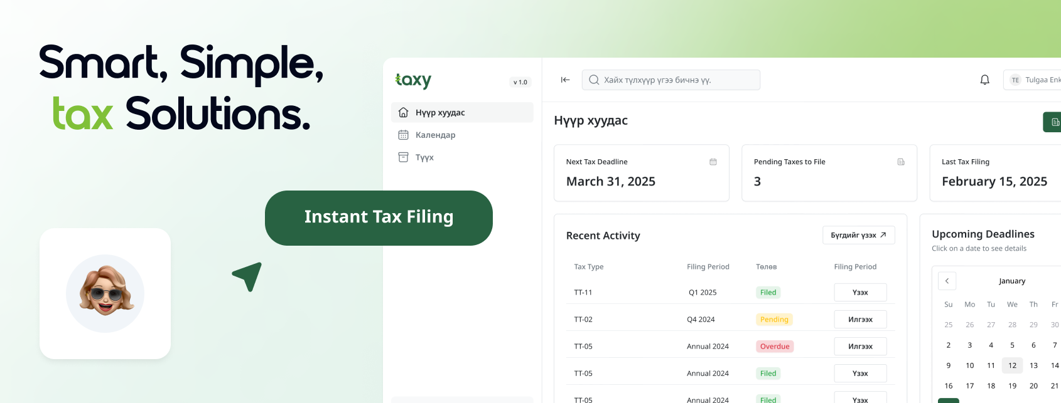
Task: Click calendar icon on Next Tax Deadline card
Action: coord(713,162)
